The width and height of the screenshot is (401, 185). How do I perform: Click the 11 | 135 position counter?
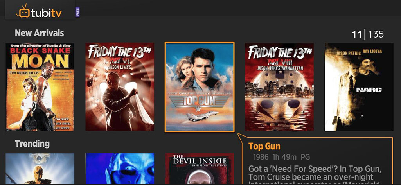tap(368, 34)
